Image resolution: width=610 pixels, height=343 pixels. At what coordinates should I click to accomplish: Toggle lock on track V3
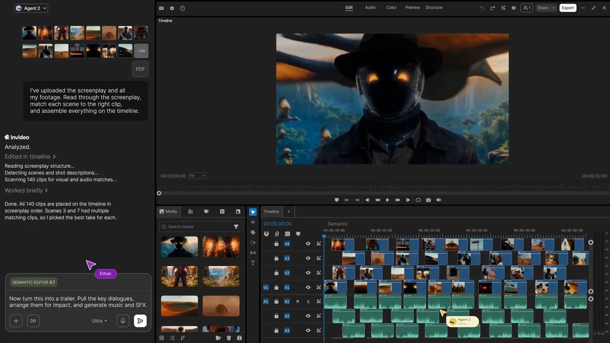[276, 258]
